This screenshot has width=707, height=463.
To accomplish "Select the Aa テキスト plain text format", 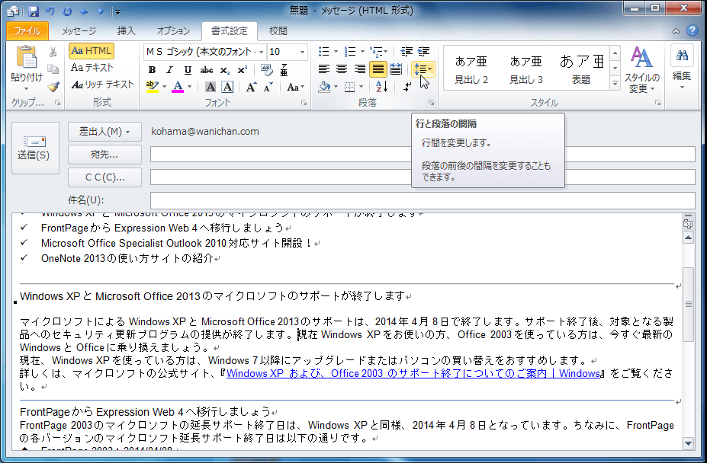I will coord(92,68).
